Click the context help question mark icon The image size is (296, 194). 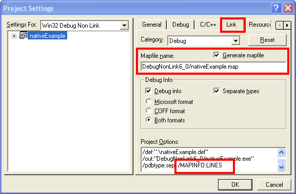click(276, 8)
